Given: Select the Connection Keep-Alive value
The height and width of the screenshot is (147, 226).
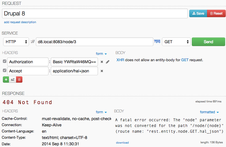Looking at the screenshot, I should point(52,125).
